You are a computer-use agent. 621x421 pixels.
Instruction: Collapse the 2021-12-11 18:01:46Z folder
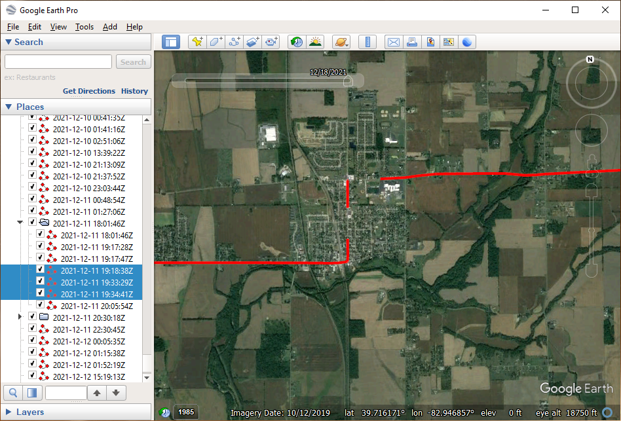point(20,223)
